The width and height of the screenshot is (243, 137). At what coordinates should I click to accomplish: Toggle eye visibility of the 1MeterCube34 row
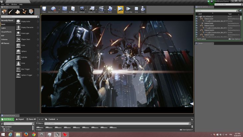pos(196,35)
